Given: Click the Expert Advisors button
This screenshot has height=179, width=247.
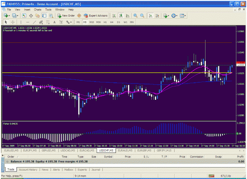Looking at the screenshot, I should [96, 15].
